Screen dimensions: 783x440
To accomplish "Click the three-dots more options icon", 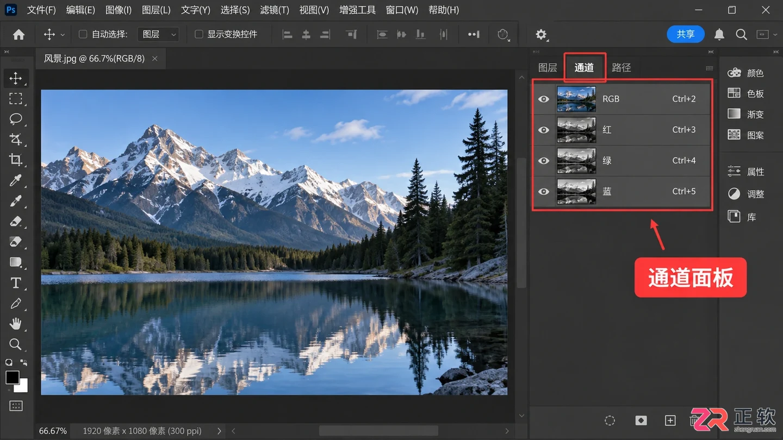I will coord(474,34).
